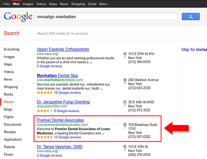The width and height of the screenshot is (207, 159).
Task: Click the Google logo
Action: coord(18,17)
